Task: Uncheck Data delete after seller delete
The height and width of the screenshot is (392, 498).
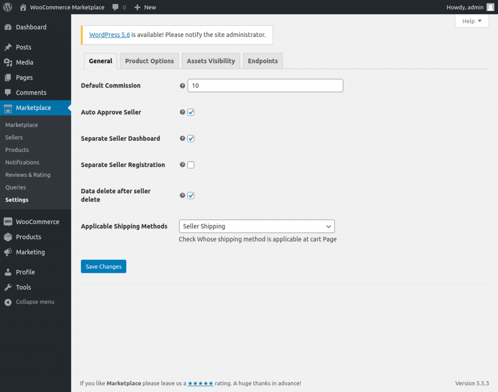Action: (x=191, y=196)
